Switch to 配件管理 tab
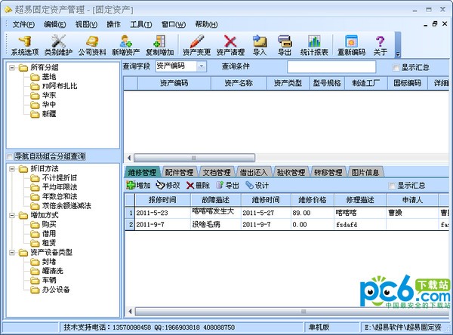This screenshot has height=335, width=453. click(179, 173)
